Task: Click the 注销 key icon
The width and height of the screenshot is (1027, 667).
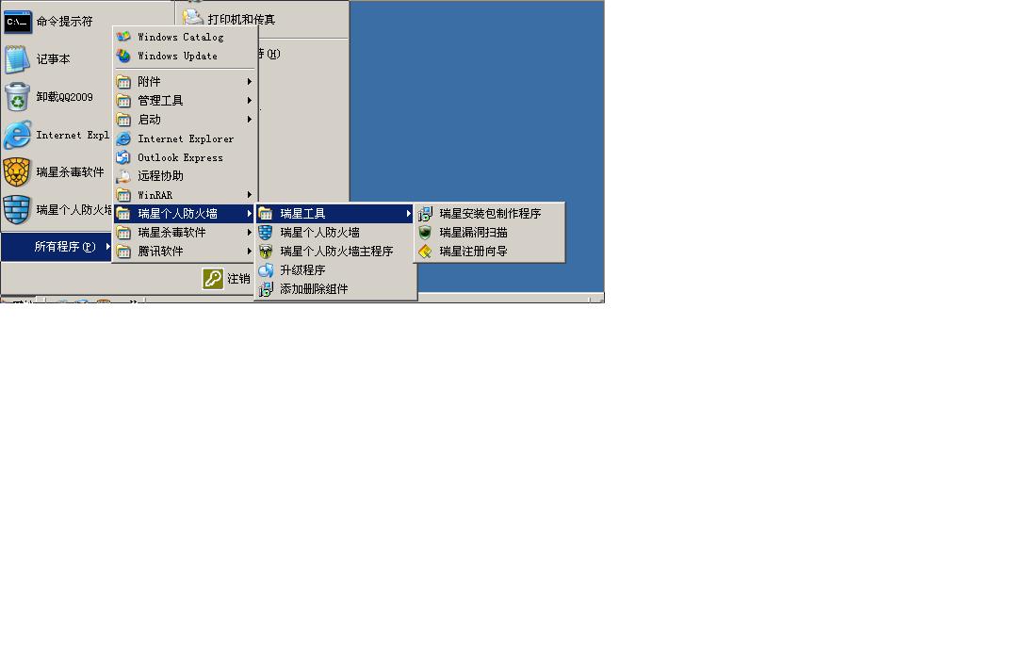Action: (x=213, y=279)
